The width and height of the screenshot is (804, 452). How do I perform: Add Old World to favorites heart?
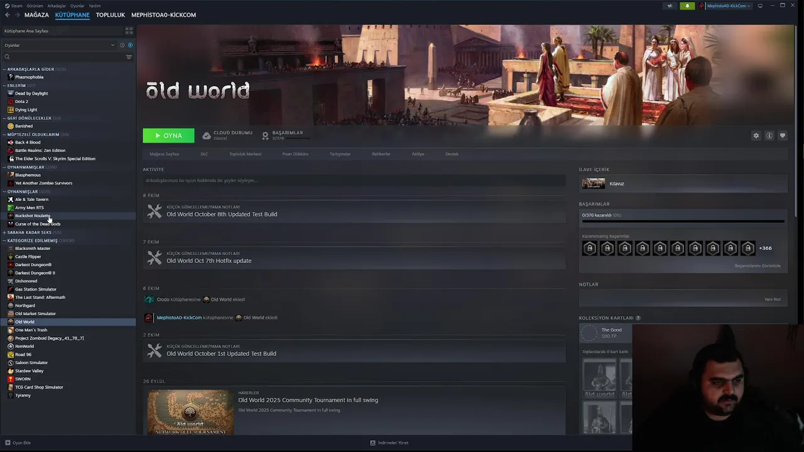pyautogui.click(x=782, y=136)
